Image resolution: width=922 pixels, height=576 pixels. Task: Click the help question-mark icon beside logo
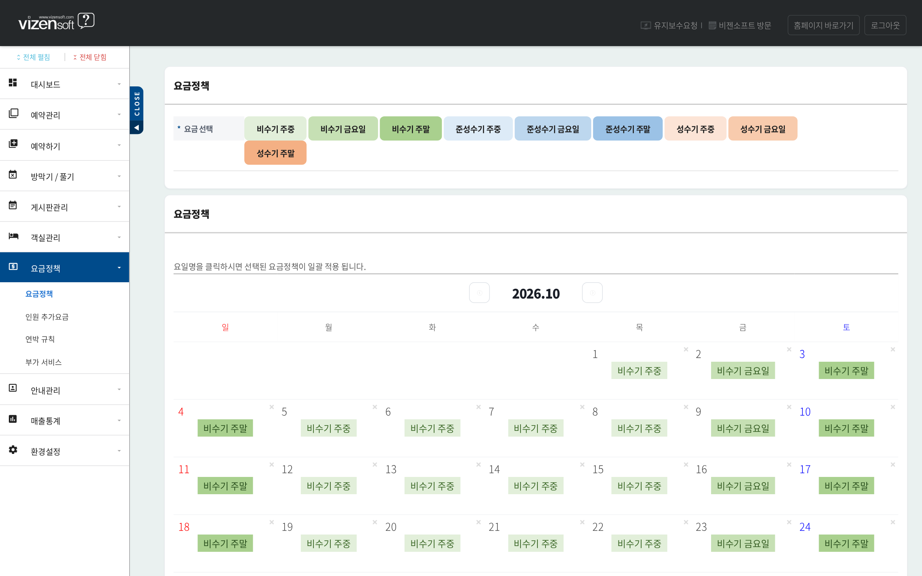pos(86,21)
